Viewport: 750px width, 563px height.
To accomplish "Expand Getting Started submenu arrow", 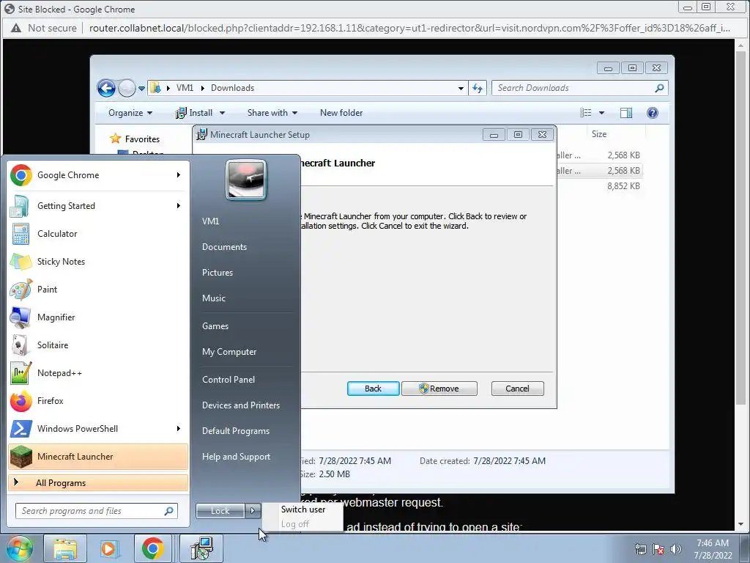I will [179, 206].
